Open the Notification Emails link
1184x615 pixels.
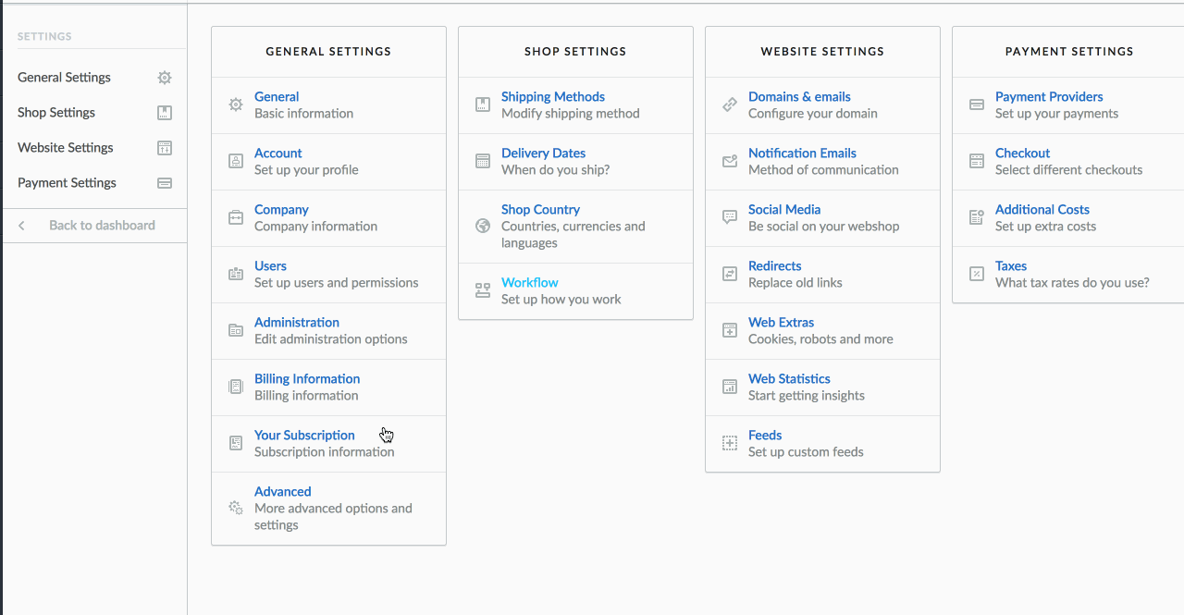(x=802, y=154)
